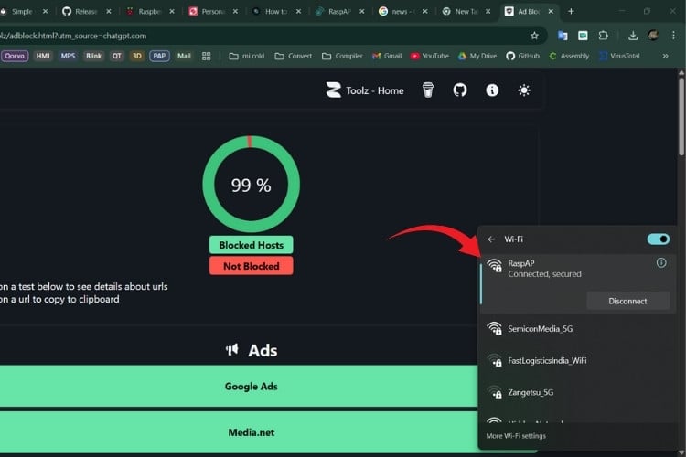Open the 3D bookmark
Image resolution: width=686 pixels, height=457 pixels.
[137, 56]
